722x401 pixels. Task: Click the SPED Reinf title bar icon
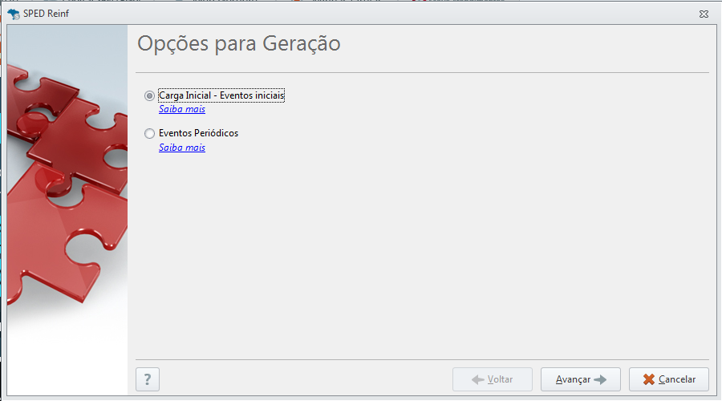[x=14, y=14]
